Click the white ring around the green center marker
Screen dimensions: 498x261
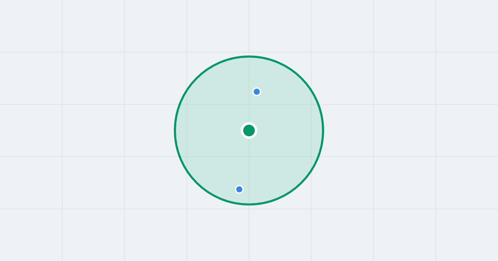[249, 123]
